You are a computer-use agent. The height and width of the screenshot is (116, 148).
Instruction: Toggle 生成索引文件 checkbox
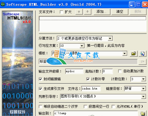pos(41,89)
